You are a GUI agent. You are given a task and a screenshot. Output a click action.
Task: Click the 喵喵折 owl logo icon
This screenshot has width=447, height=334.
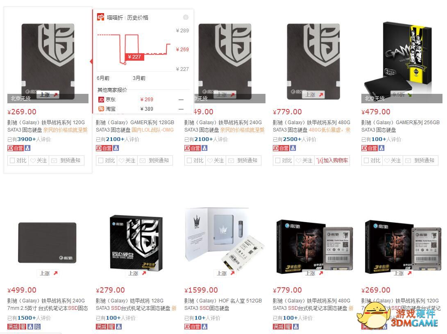101,17
